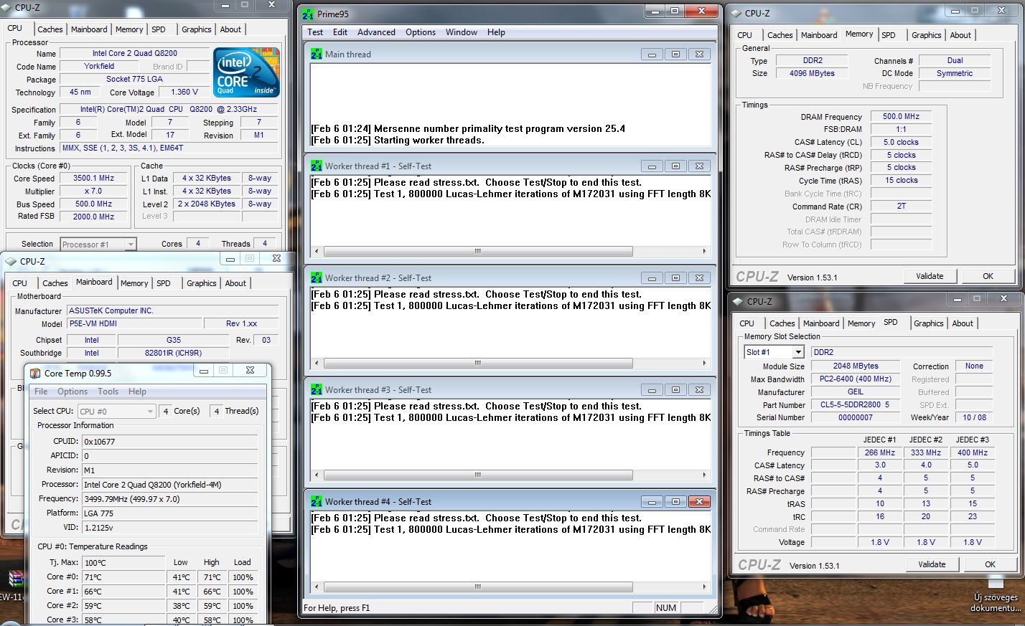The image size is (1025, 626).
Task: Click the Worker thread #2 window icon
Action: click(x=317, y=278)
